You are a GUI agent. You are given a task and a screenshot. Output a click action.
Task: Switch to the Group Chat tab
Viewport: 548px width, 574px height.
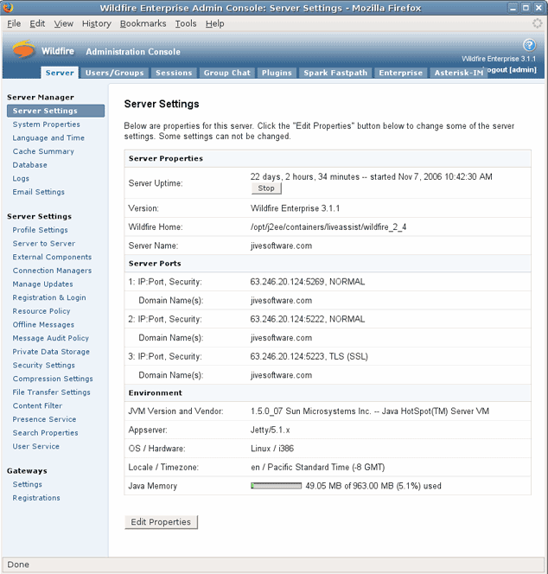[x=226, y=73]
